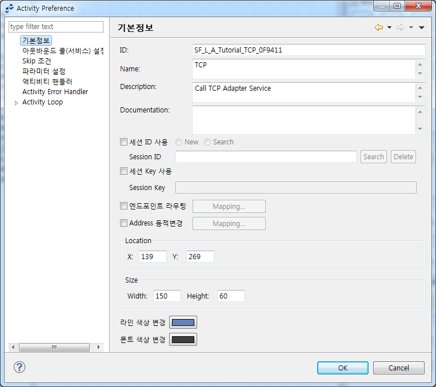436x387 pixels.
Task: Click tree horizontal scrollbar left arrow
Action: pos(13,347)
